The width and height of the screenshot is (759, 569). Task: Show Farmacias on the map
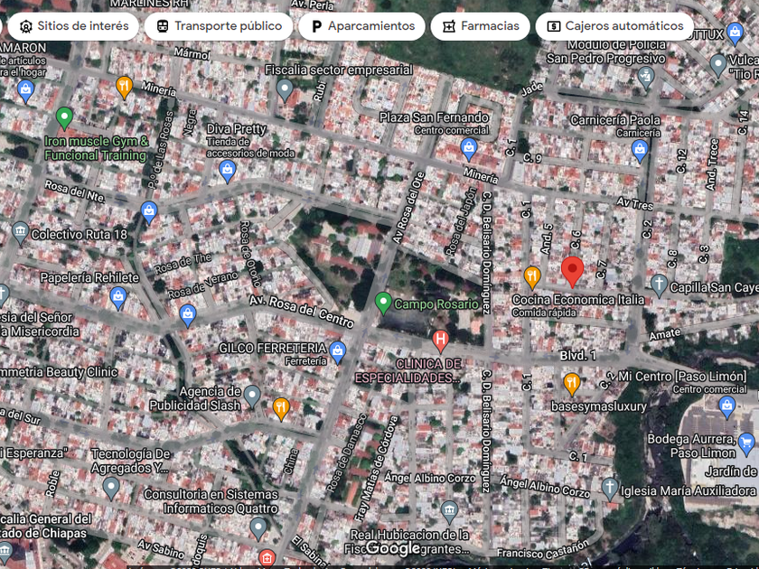click(480, 26)
